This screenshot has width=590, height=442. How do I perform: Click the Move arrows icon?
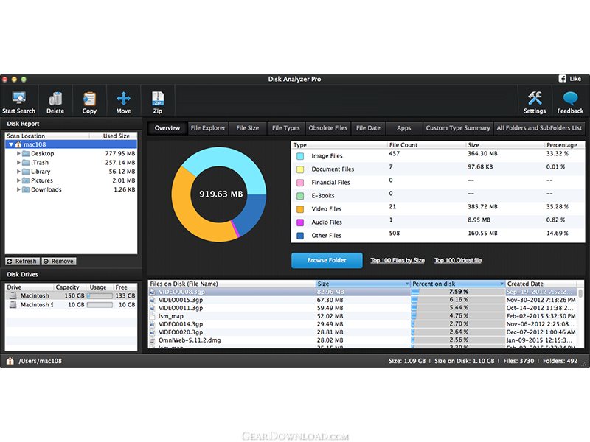[x=123, y=99]
